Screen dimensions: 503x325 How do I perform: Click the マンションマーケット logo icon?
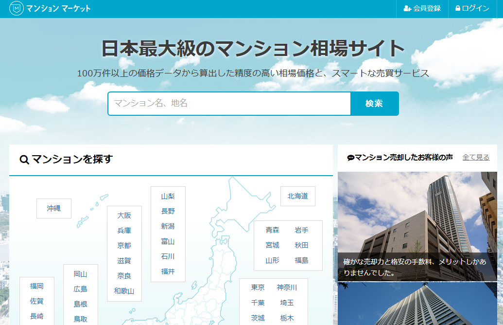coord(17,9)
